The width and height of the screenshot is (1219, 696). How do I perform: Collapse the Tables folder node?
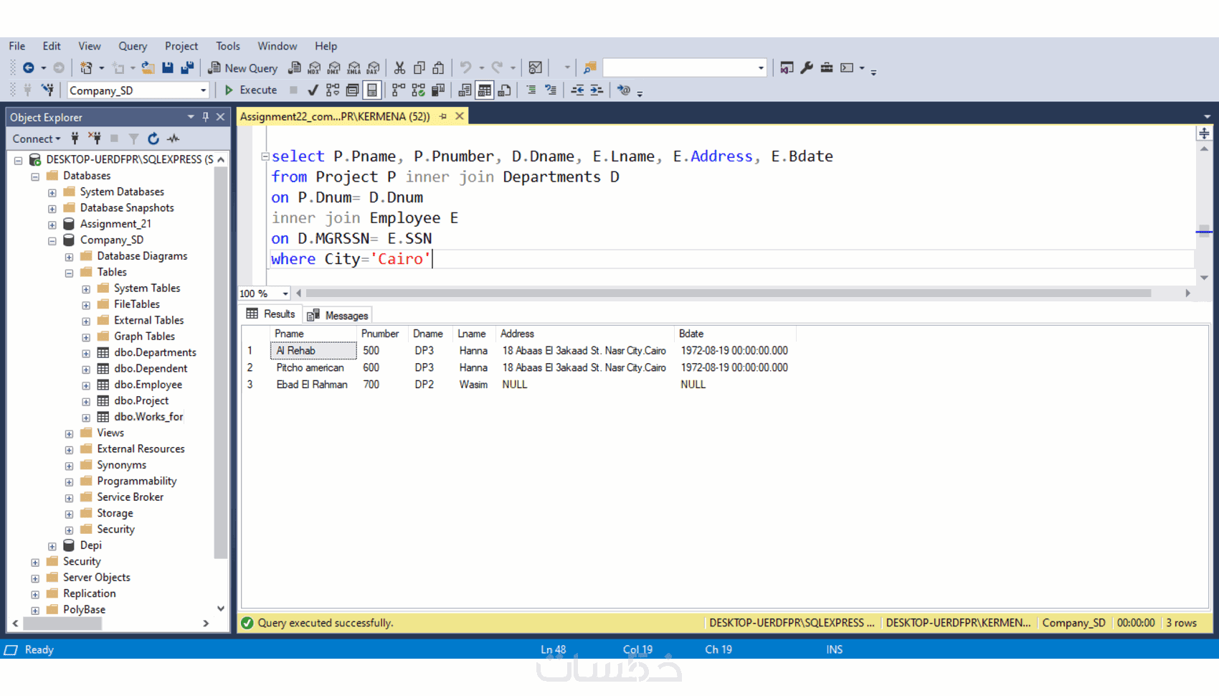click(69, 273)
